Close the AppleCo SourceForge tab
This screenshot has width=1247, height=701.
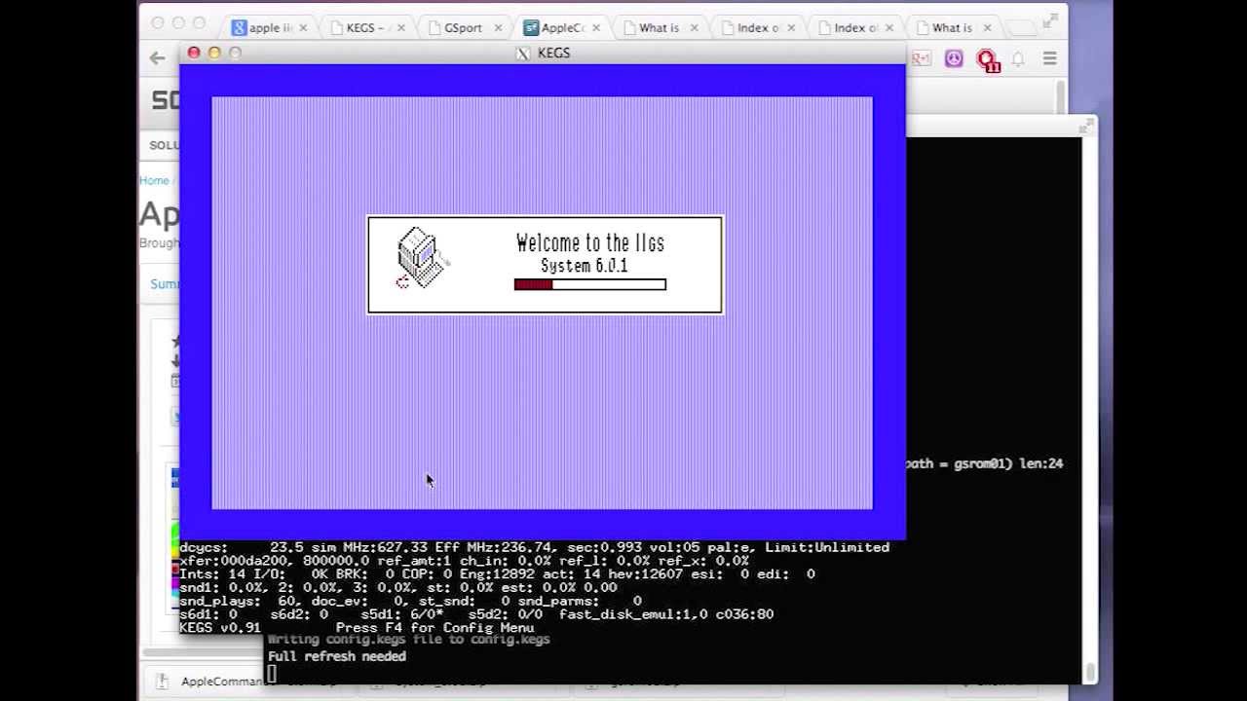pyautogui.click(x=595, y=28)
